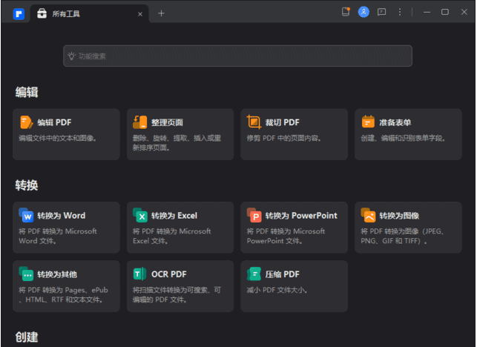The height and width of the screenshot is (347, 477).
Task: Click the 压缩 PDF icon
Action: (254, 274)
